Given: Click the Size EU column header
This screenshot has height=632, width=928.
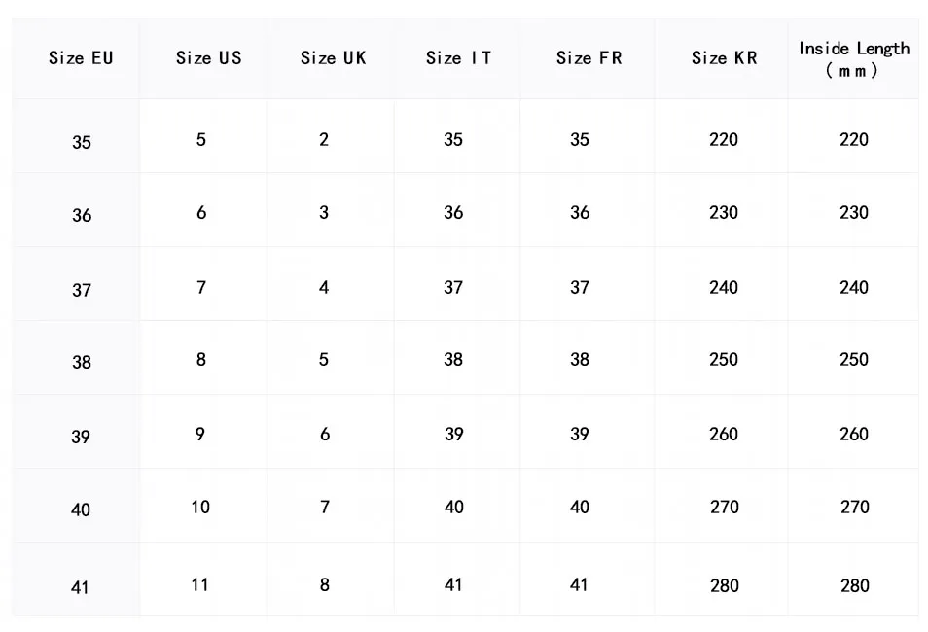Looking at the screenshot, I should click(x=81, y=58).
